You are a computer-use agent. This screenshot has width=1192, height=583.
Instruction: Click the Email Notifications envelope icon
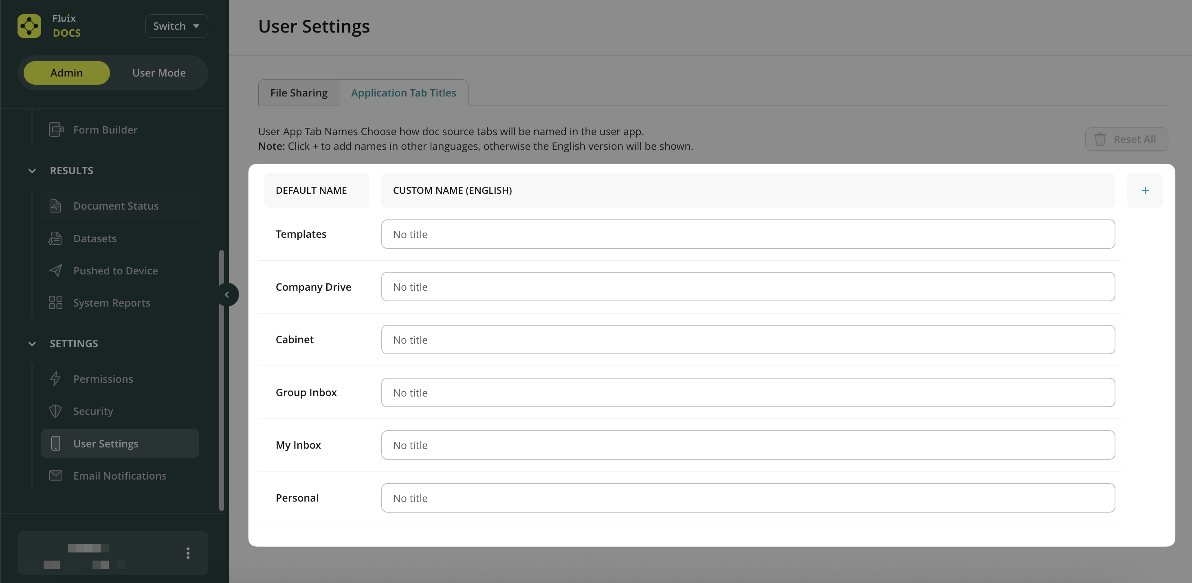[55, 476]
